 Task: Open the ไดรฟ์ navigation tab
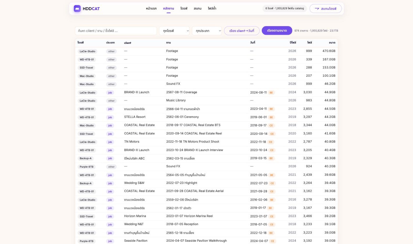pos(184,9)
